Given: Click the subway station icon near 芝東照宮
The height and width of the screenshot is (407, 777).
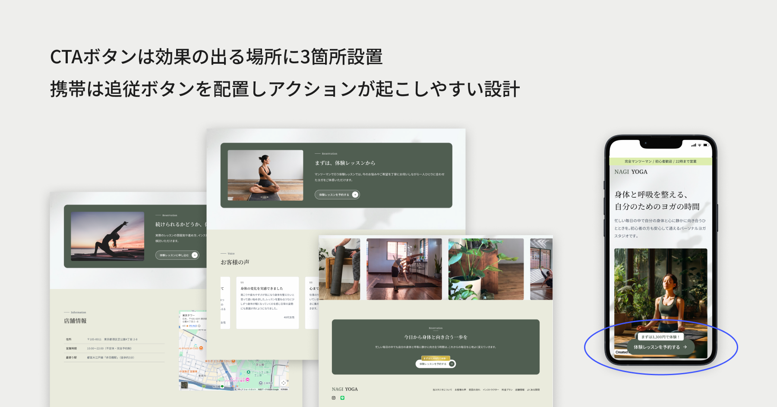Looking at the screenshot, I should [x=260, y=383].
